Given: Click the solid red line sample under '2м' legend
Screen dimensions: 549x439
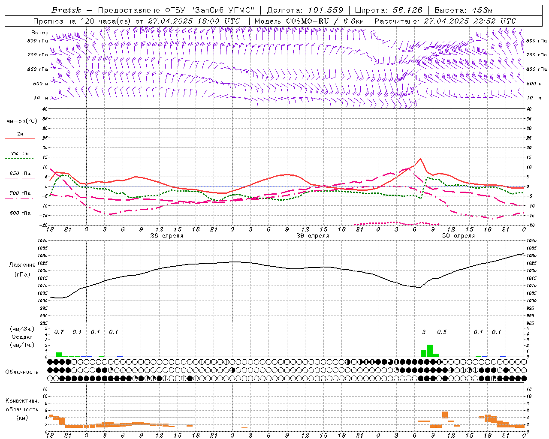Looking at the screenshot, I should (x=20, y=138).
